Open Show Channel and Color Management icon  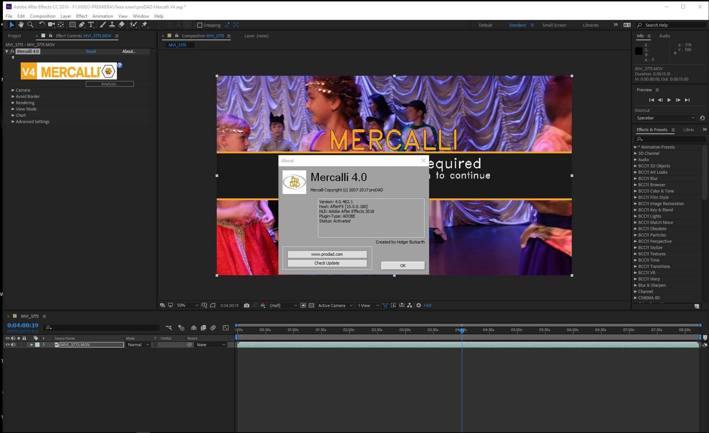(263, 306)
